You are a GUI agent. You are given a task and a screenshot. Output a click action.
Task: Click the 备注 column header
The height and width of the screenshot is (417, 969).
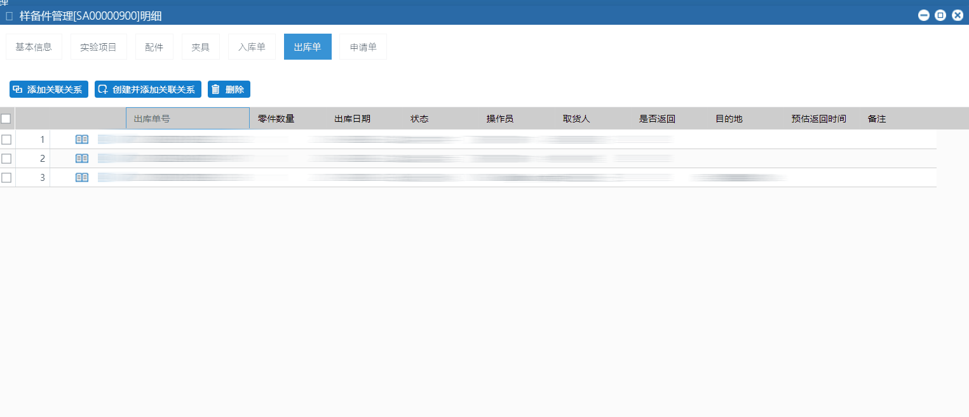click(x=877, y=119)
